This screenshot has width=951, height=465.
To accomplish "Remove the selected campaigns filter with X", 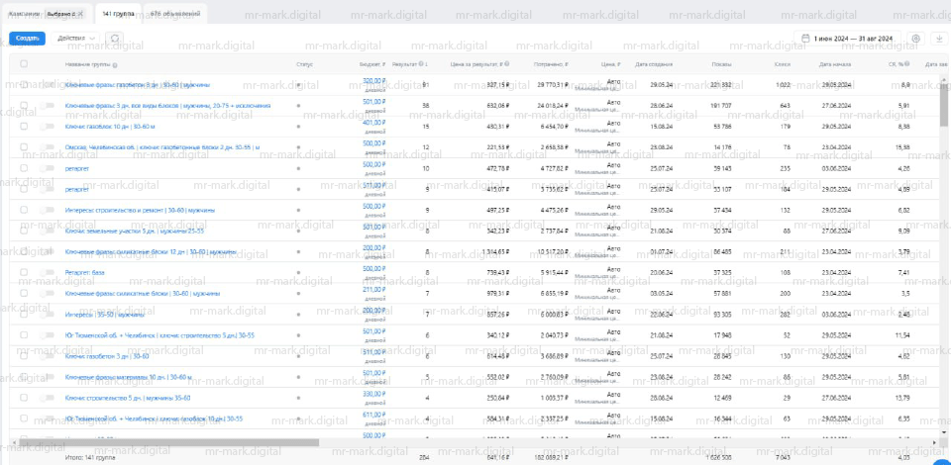I will (x=79, y=14).
